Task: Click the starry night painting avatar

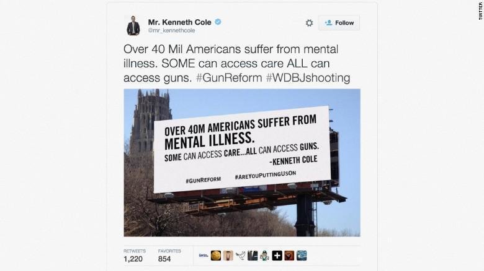Action: pyautogui.click(x=302, y=256)
